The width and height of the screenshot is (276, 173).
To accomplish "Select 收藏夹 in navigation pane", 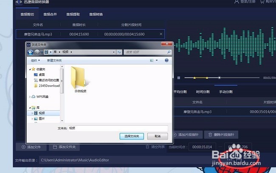I will click(x=41, y=69).
